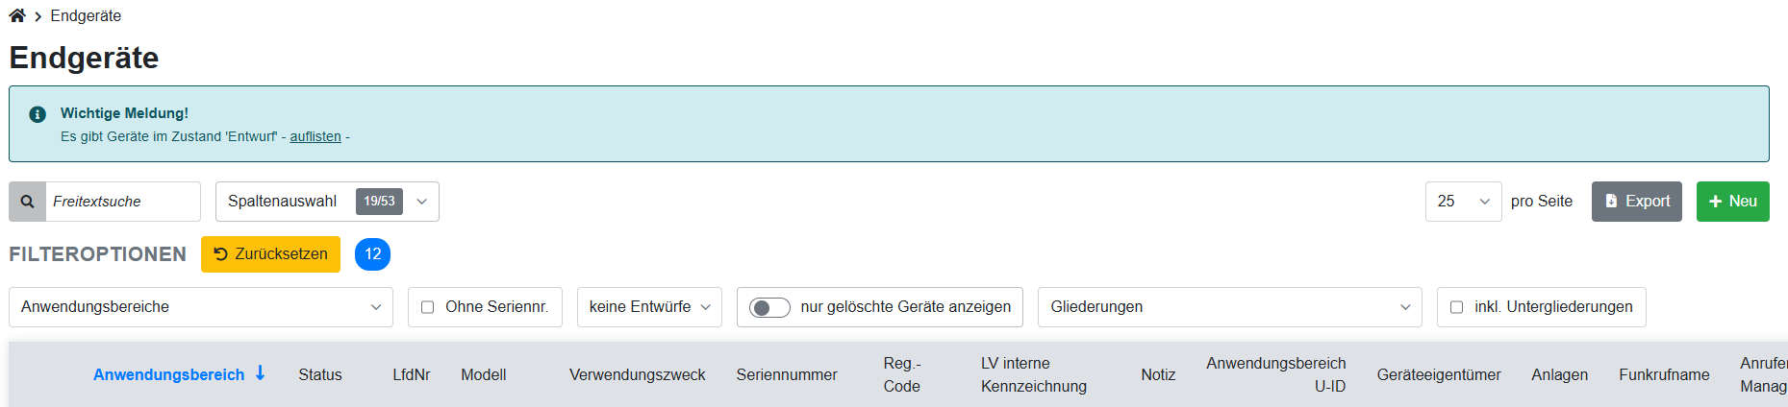Click the Export button
Image resolution: width=1788 pixels, height=407 pixels.
1636,202
